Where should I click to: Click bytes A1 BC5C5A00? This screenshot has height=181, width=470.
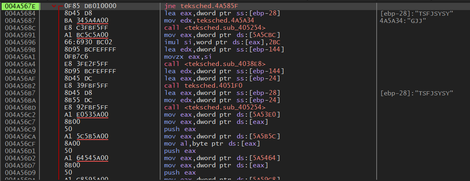[x=87, y=35]
